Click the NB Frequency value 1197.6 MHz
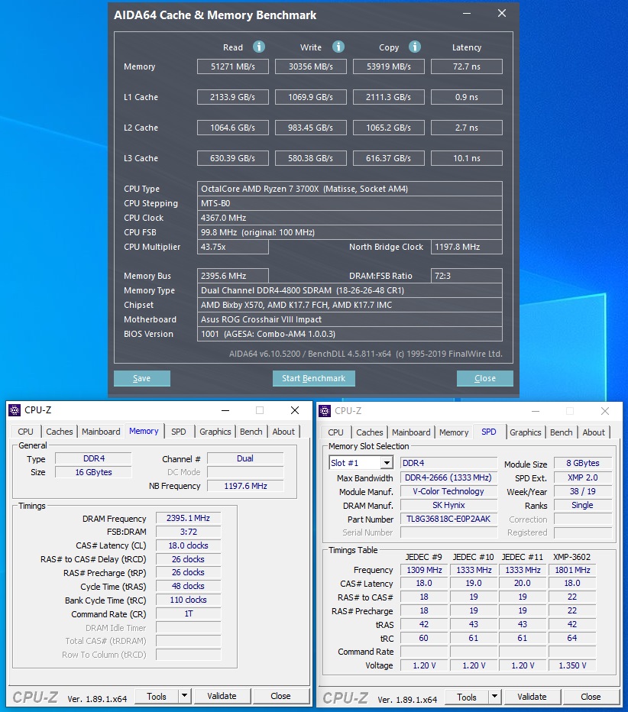This screenshot has height=712, width=628. (x=245, y=486)
